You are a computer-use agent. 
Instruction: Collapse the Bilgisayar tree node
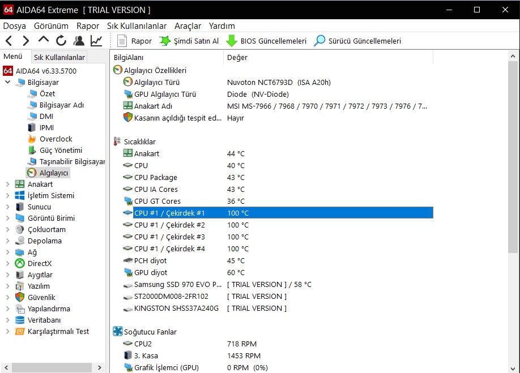pyautogui.click(x=7, y=82)
